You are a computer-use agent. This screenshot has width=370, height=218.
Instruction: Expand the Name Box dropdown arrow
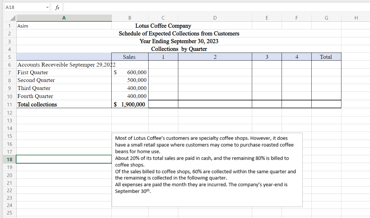(x=46, y=7)
